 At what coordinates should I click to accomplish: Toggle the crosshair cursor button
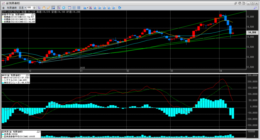click(x=59, y=8)
